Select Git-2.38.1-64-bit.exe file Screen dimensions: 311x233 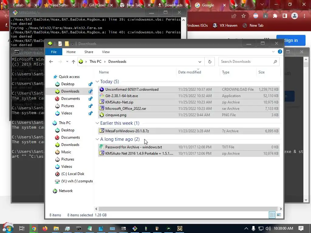point(189,96)
